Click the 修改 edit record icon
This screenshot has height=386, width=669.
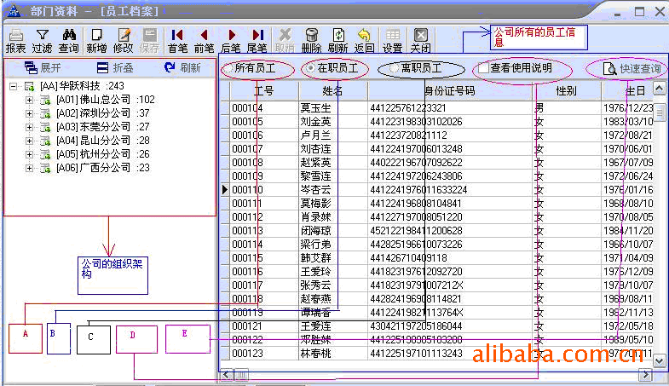pos(124,40)
